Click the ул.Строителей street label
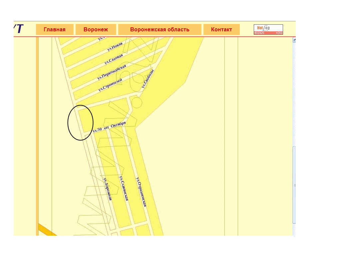This screenshot has height=256, width=341. pos(110,85)
